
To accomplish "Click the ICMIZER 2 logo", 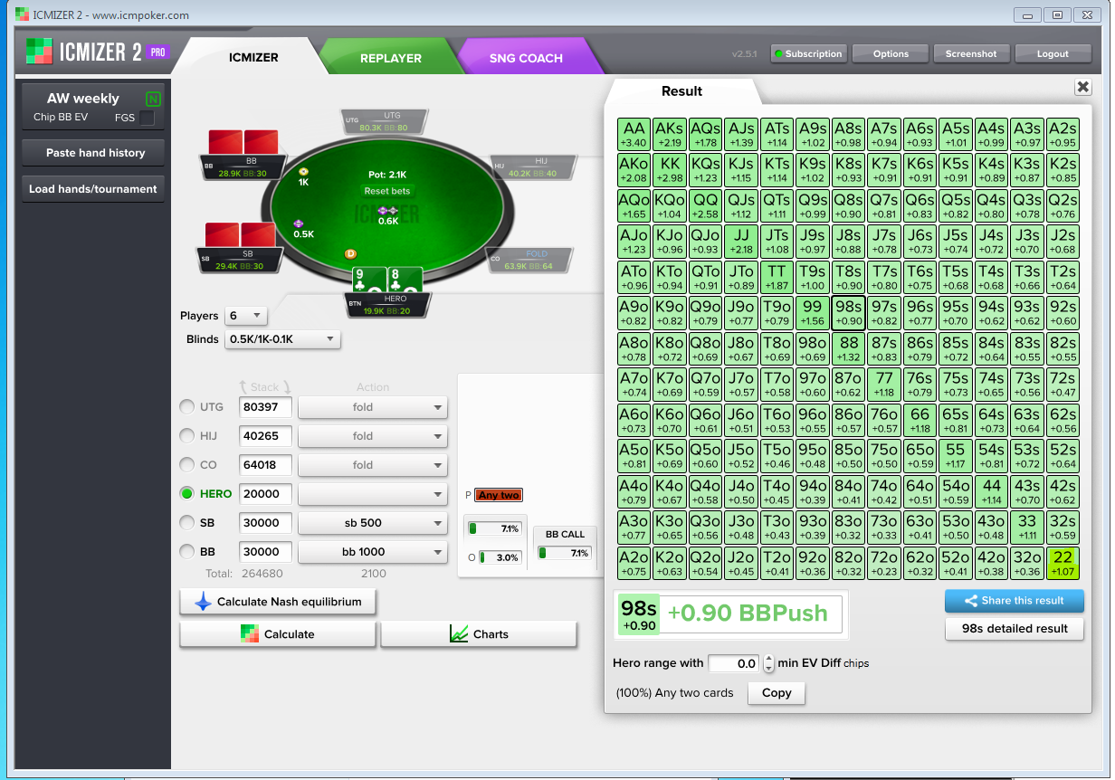I will point(97,52).
